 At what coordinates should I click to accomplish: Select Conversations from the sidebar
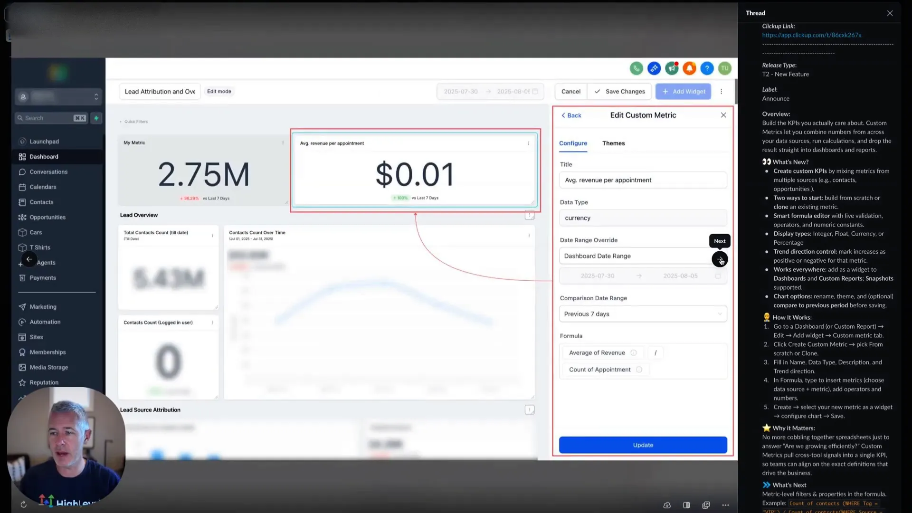(x=47, y=171)
